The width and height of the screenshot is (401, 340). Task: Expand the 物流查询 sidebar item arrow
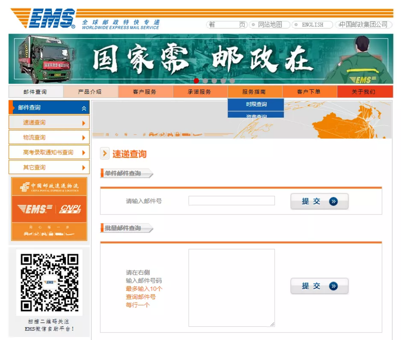click(x=84, y=138)
